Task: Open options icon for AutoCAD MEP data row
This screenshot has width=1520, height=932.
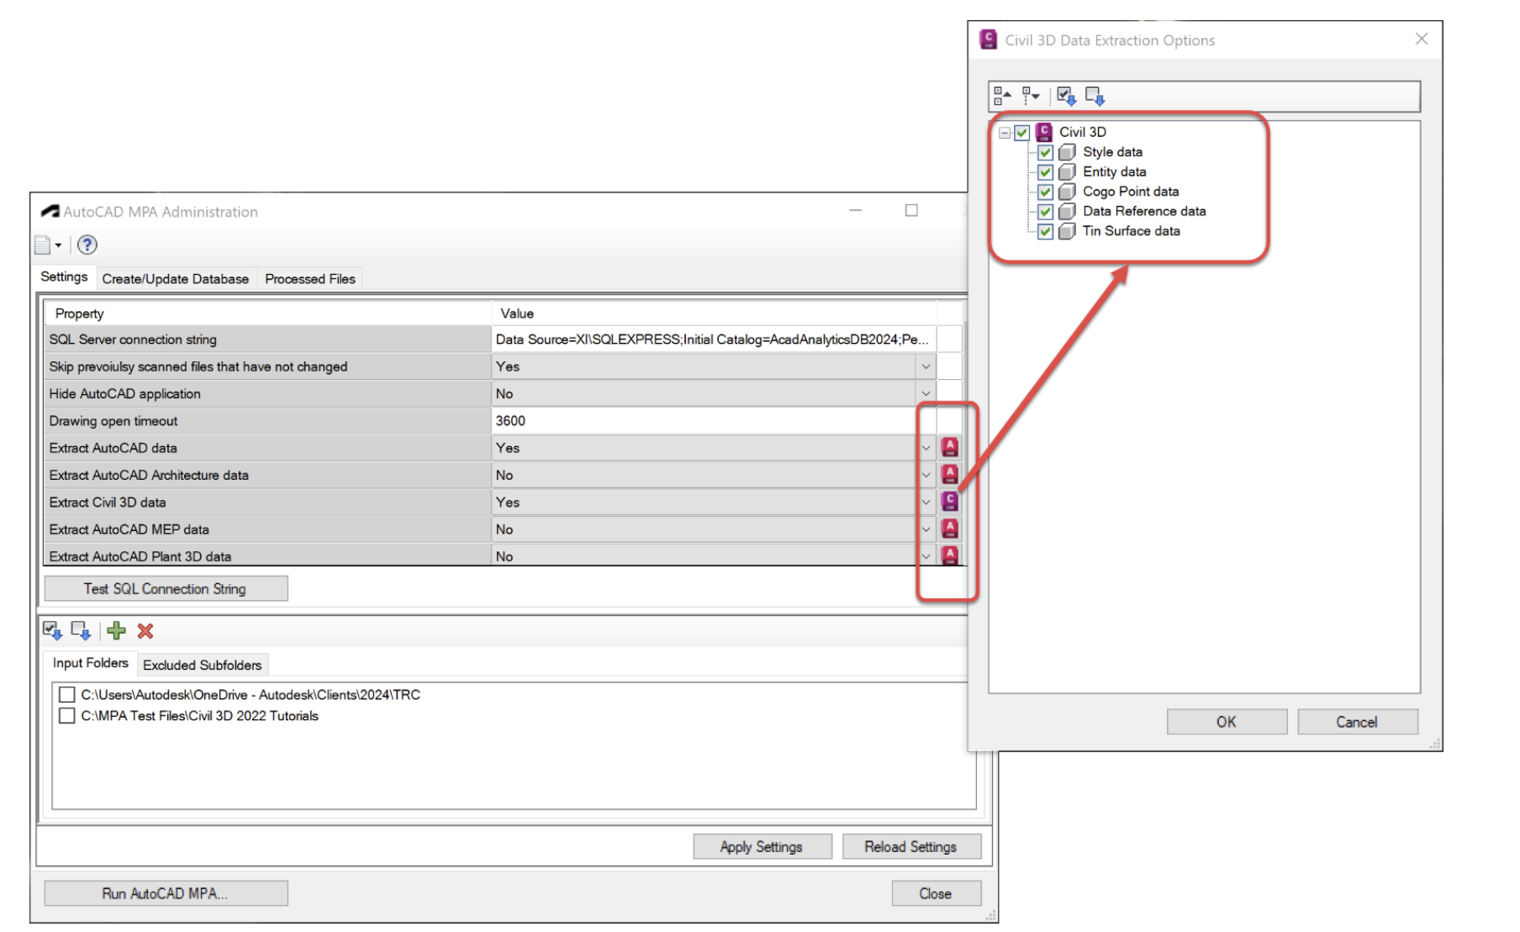Action: coord(950,529)
